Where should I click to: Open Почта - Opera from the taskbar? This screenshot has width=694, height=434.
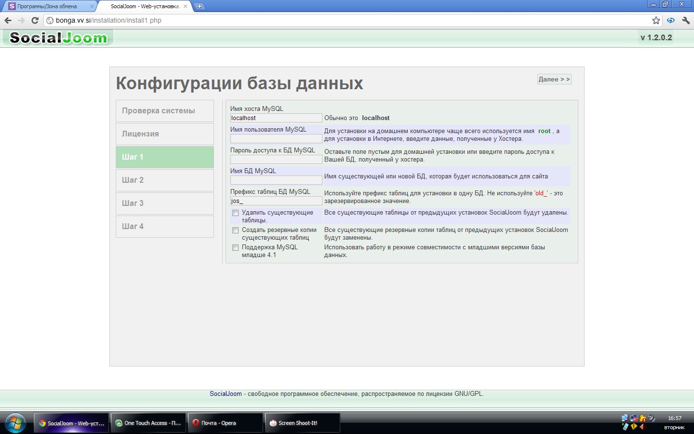coord(225,423)
